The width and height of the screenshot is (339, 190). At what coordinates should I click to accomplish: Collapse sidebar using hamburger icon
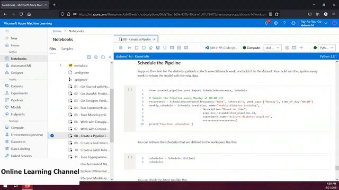(7, 31)
